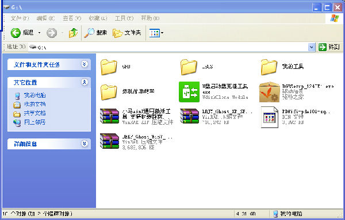Open the 工具(T) menu
This screenshot has width=345, height=220.
(x=124, y=18)
